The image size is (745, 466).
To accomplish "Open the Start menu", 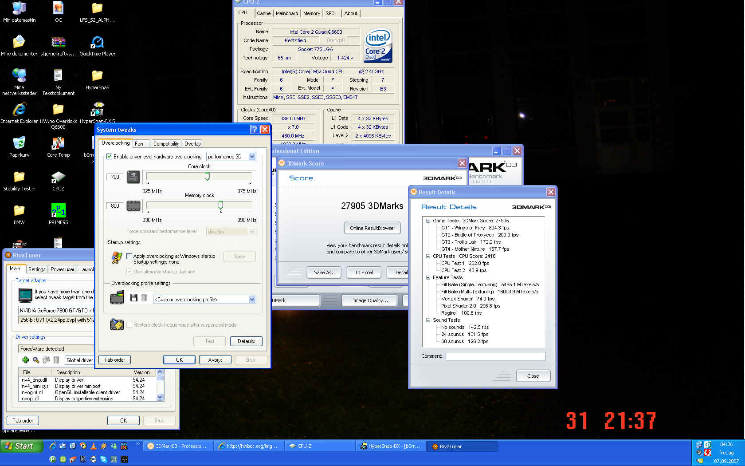I will 22,446.
